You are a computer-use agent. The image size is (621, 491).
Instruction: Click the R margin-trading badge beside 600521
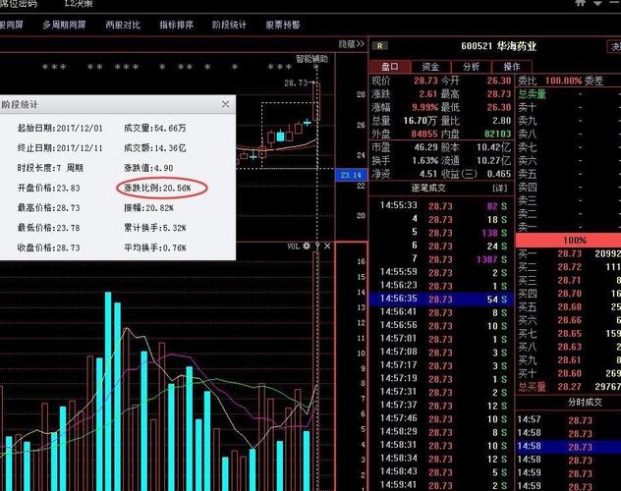coord(380,46)
